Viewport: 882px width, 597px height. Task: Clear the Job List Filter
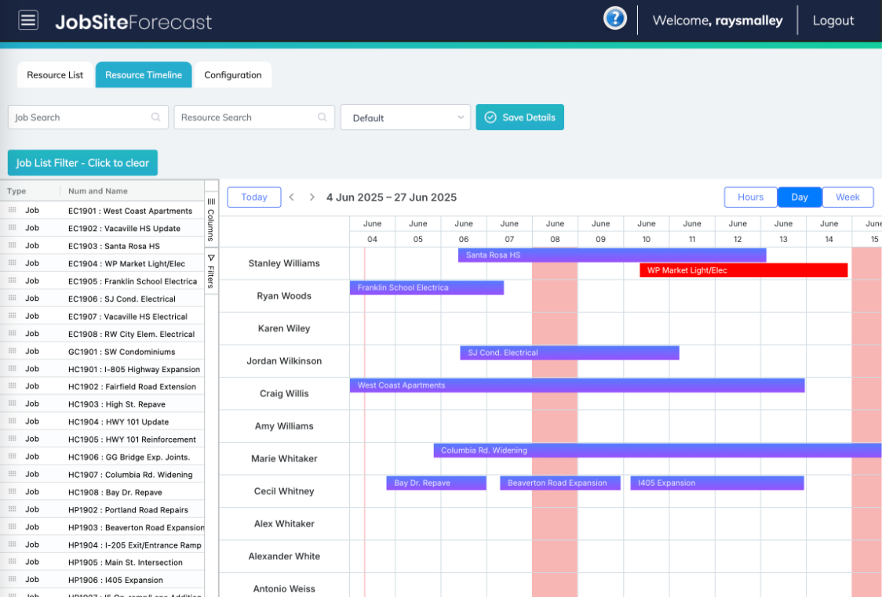click(x=82, y=163)
